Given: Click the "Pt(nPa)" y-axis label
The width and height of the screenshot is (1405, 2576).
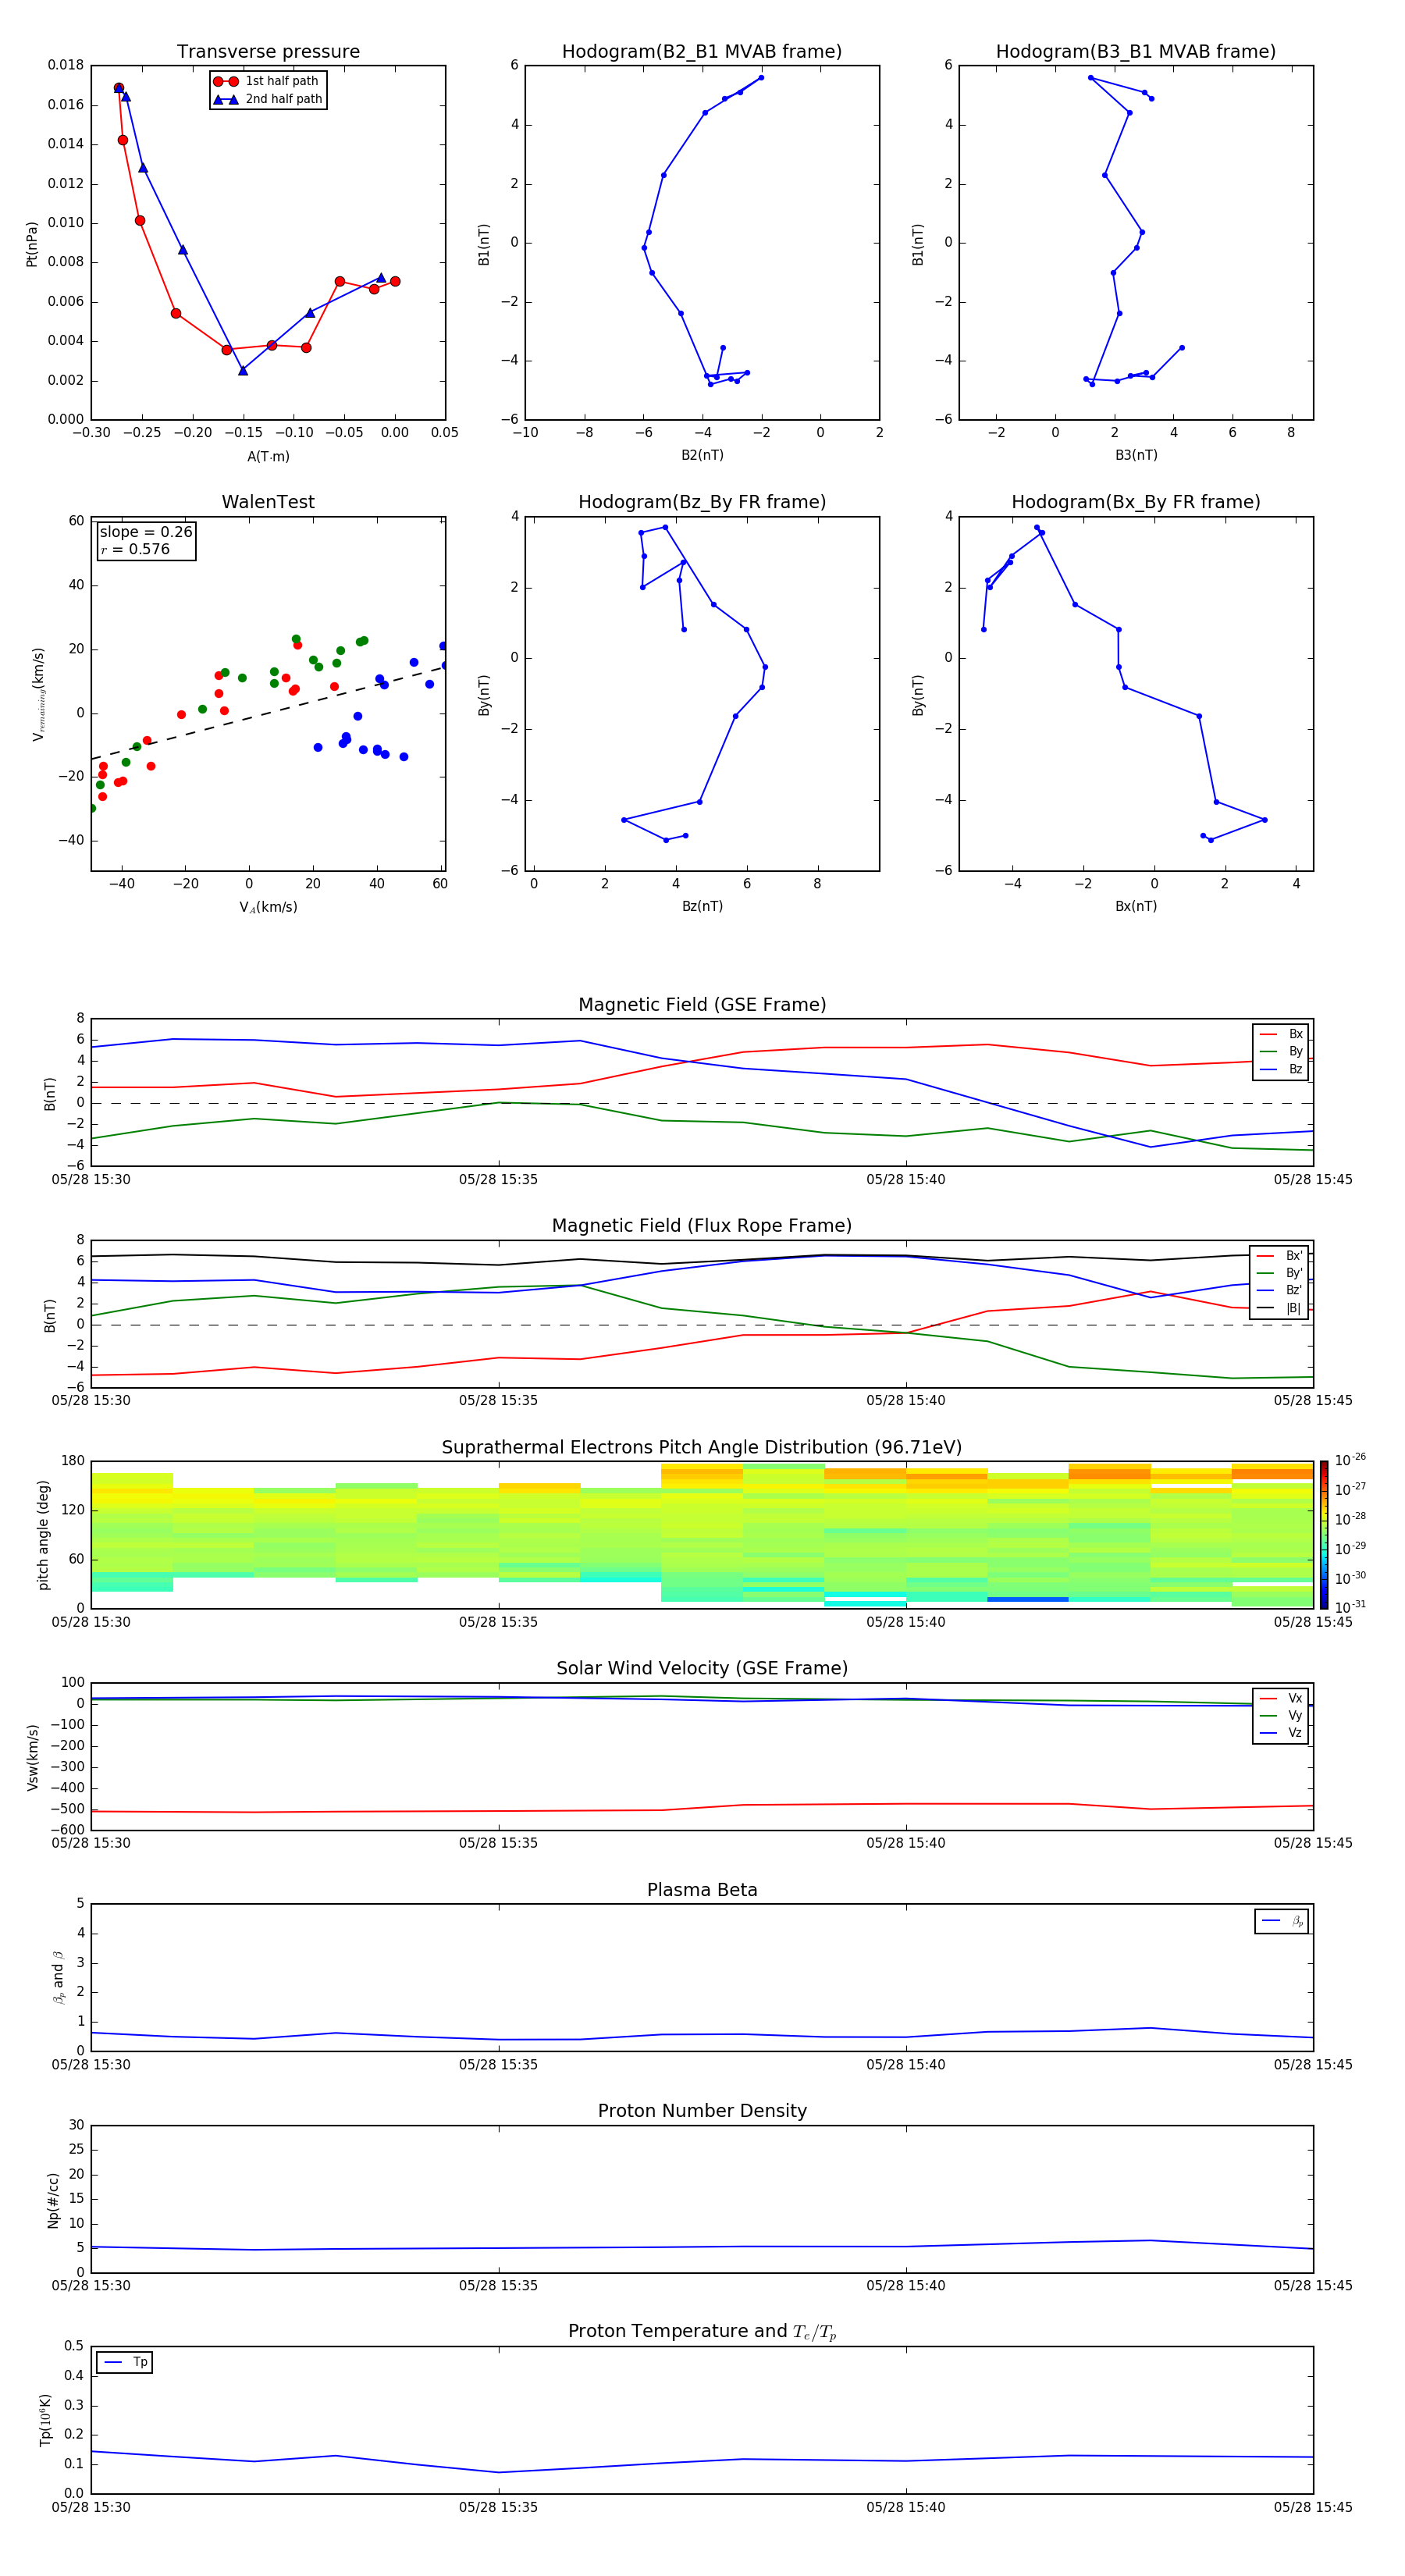Looking at the screenshot, I should coord(32,244).
